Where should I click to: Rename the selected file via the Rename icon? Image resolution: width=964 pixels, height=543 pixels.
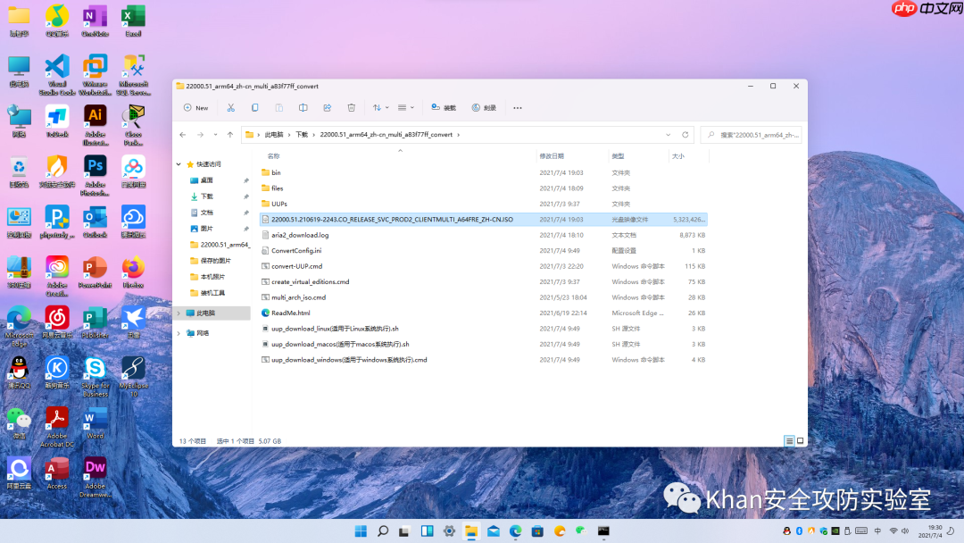pos(303,107)
